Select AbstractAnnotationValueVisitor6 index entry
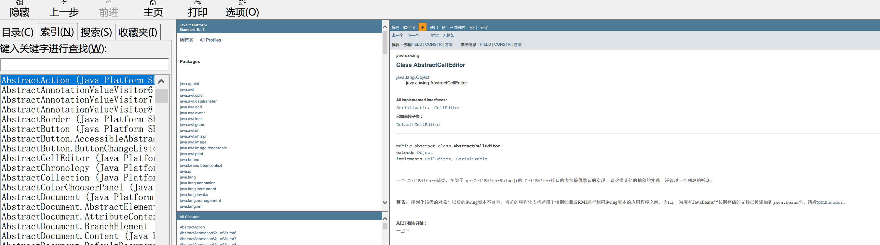Screen dimensions: 880x245 coord(78,90)
